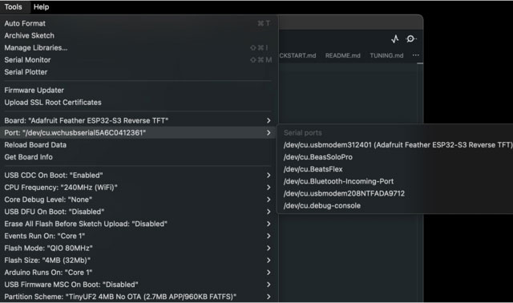This screenshot has height=303, width=513.
Task: Expand USB Firmware MSC On Boot submenu
Action: click(x=269, y=285)
